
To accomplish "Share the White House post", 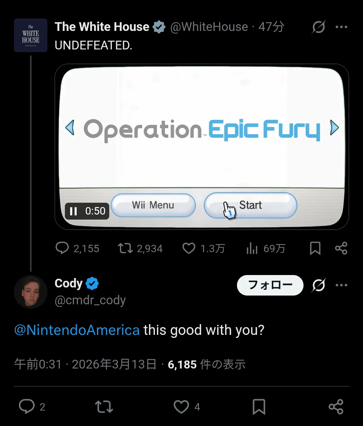I will [341, 248].
